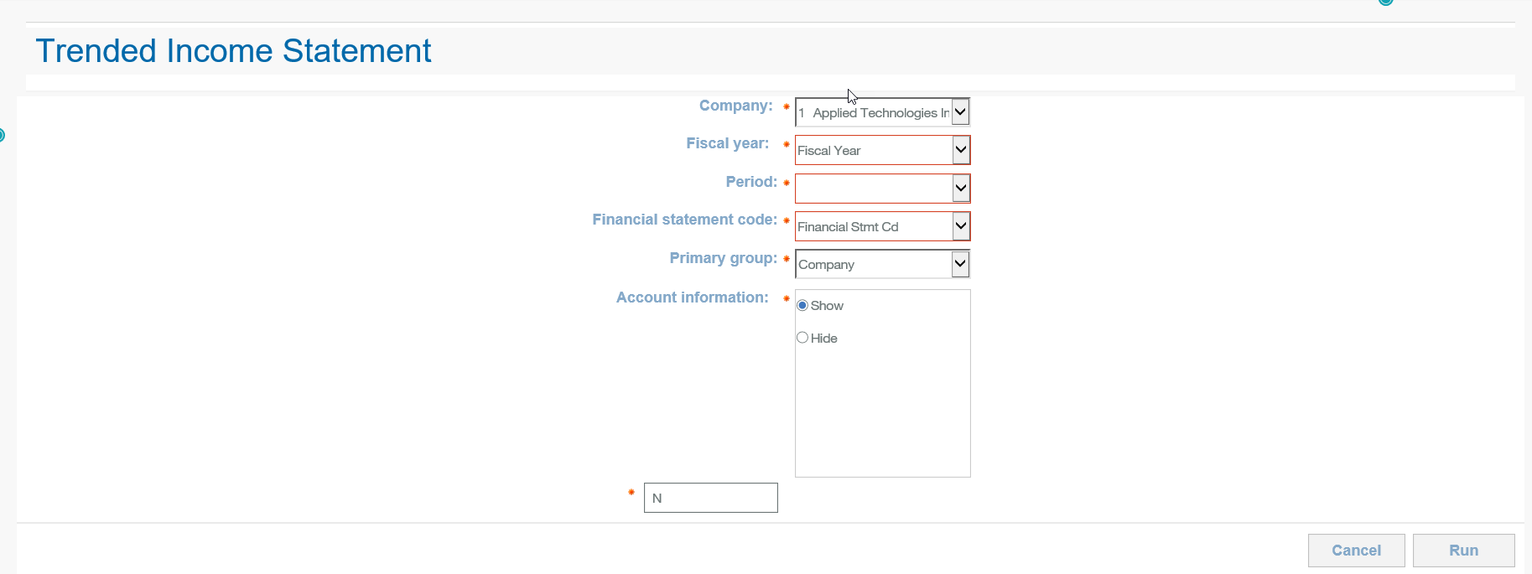The height and width of the screenshot is (574, 1532).
Task: Click empty area inside Account information box
Action: [x=882, y=411]
